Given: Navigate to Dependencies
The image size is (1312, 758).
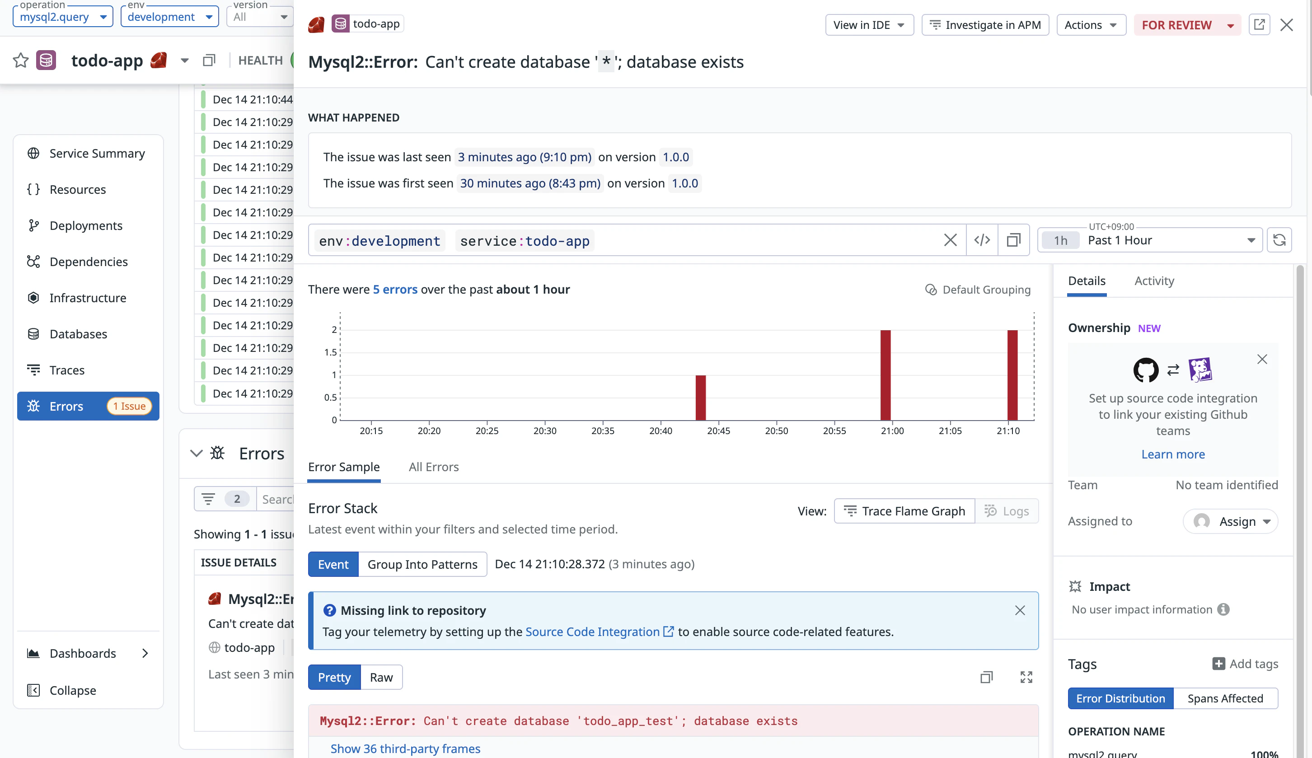Looking at the screenshot, I should [x=88, y=262].
